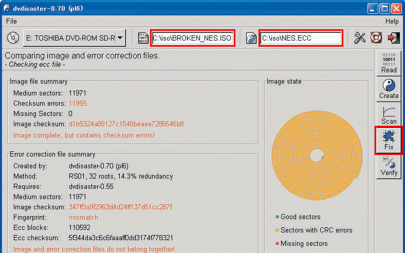Click the orange image state spiral
Image resolution: width=405 pixels, height=253 pixels.
317,155
